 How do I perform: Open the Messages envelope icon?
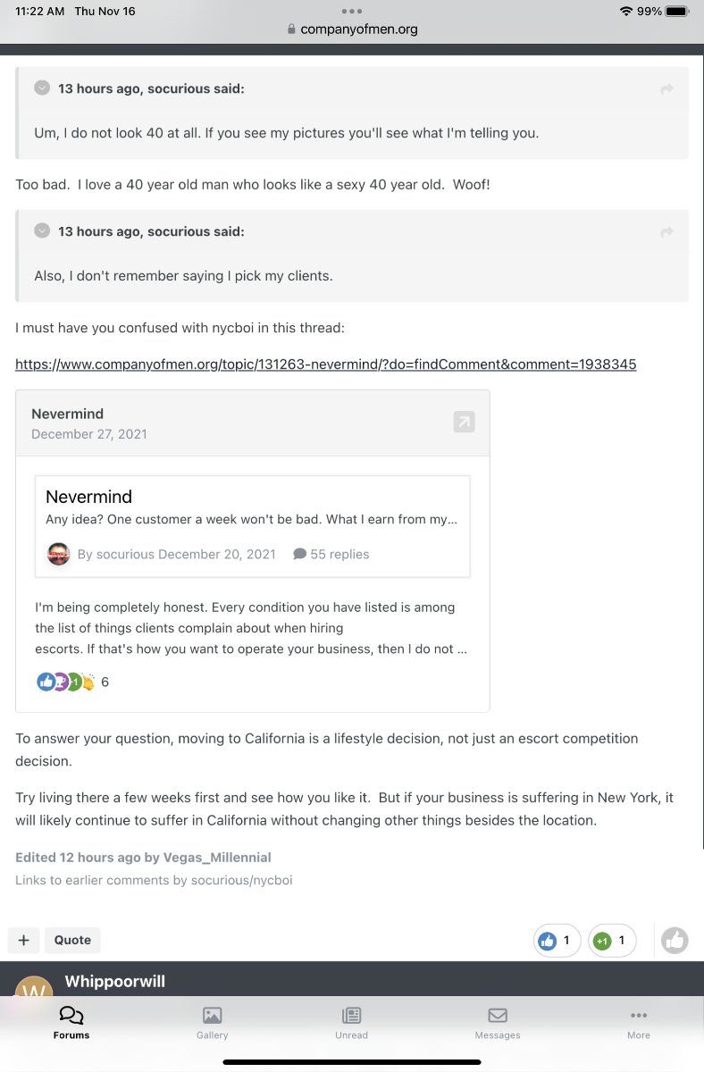coord(498,1016)
